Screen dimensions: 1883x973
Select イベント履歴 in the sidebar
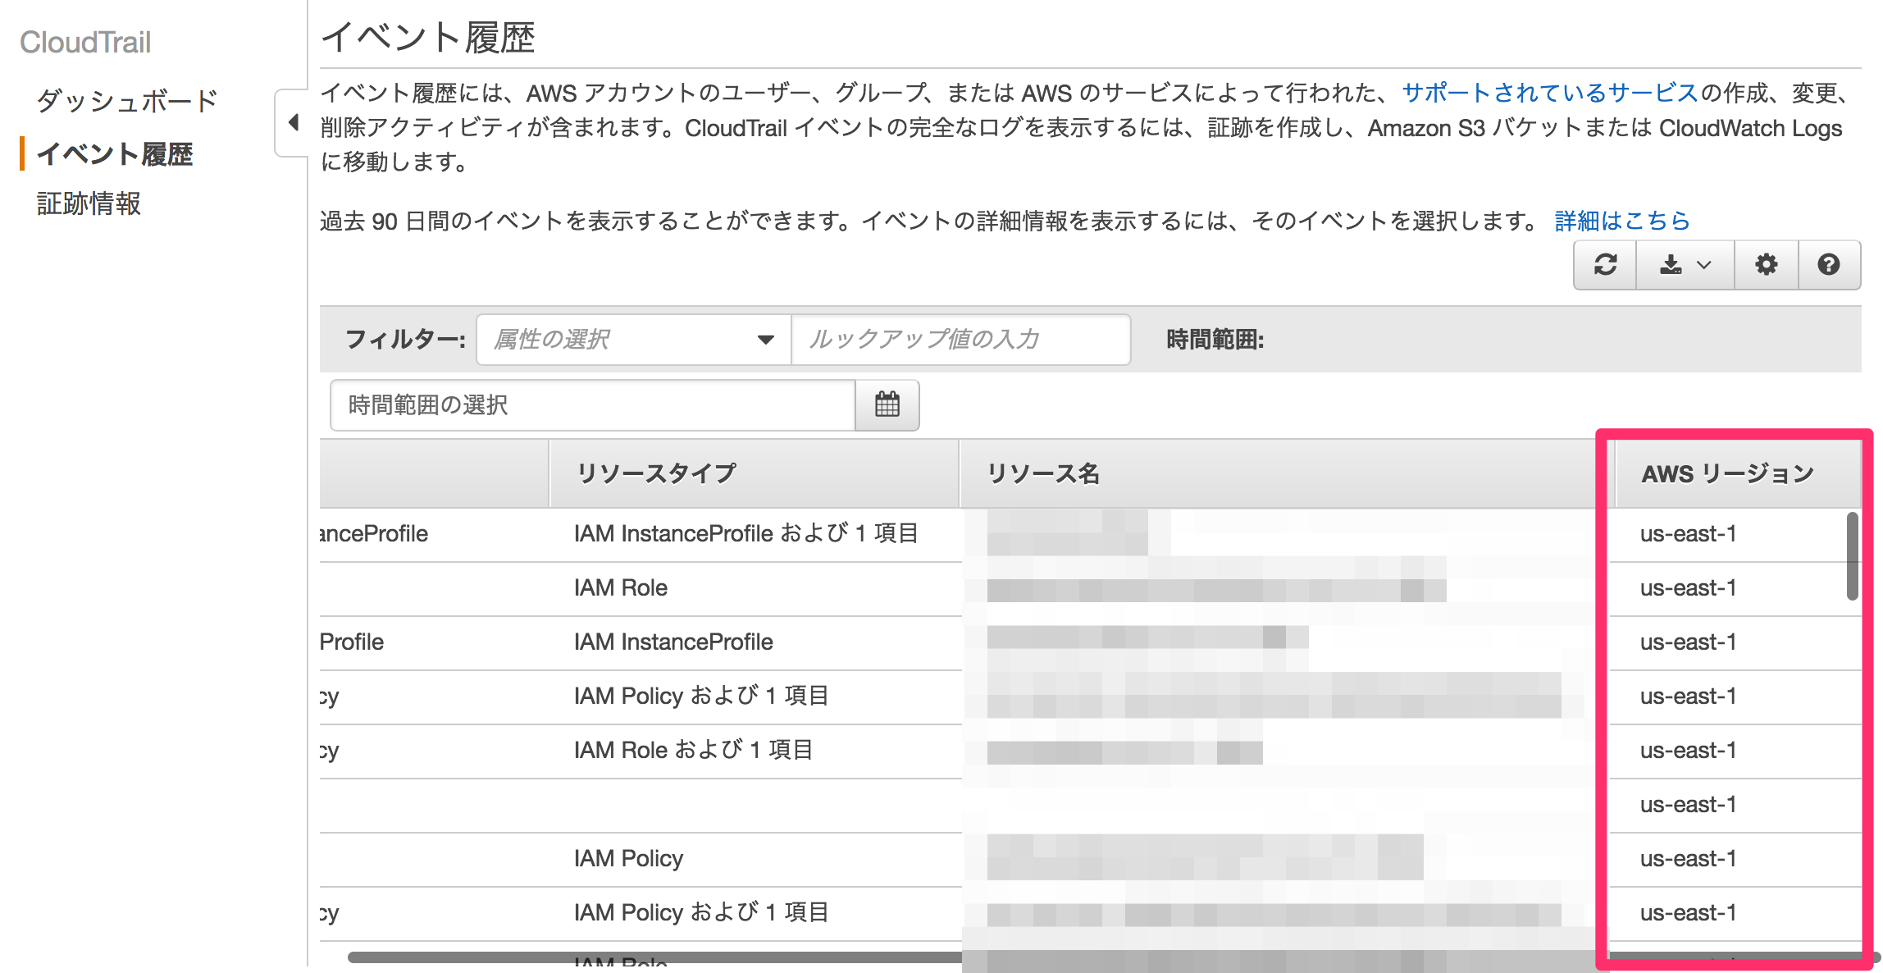[x=115, y=154]
